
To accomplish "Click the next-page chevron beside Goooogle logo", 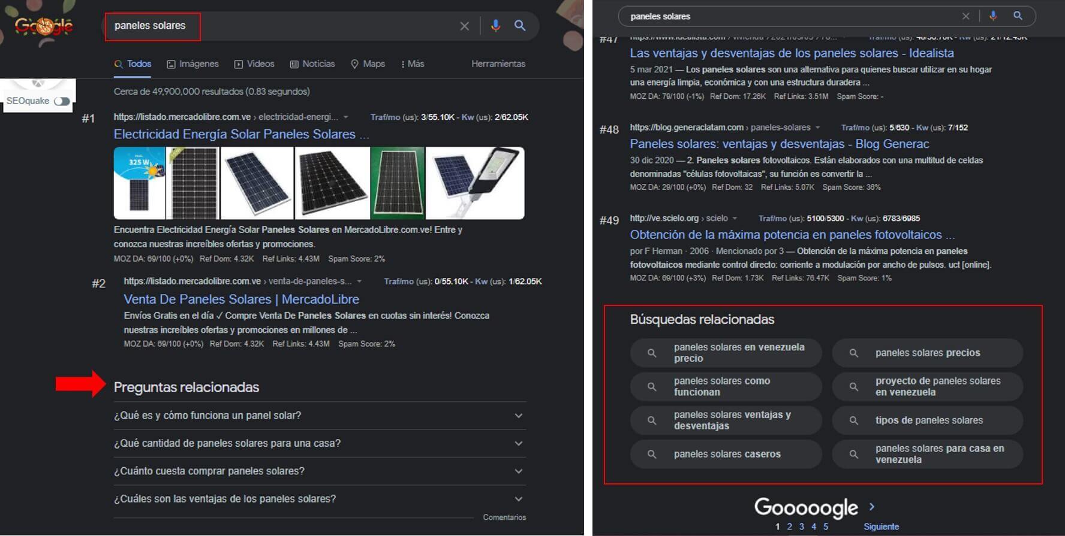I will (x=872, y=507).
